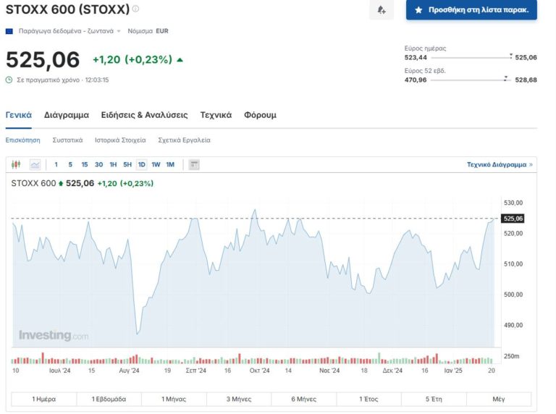This screenshot has width=556, height=414.
Task: Click the create alert bell icon
Action: tap(381, 10)
